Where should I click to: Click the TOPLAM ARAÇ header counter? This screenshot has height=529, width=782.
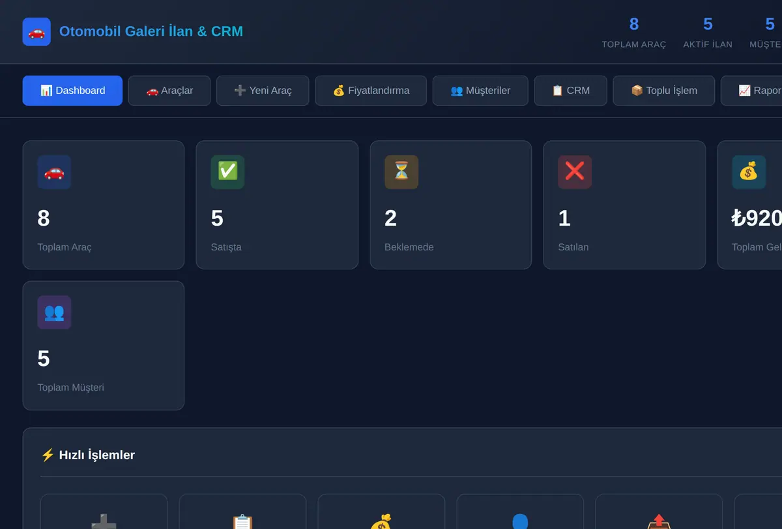pos(634,32)
